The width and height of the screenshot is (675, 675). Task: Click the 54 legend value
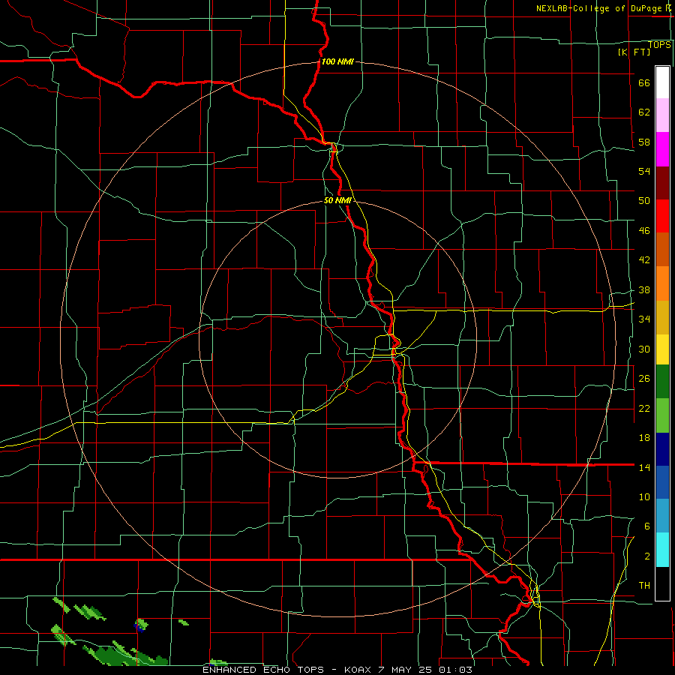tap(644, 171)
